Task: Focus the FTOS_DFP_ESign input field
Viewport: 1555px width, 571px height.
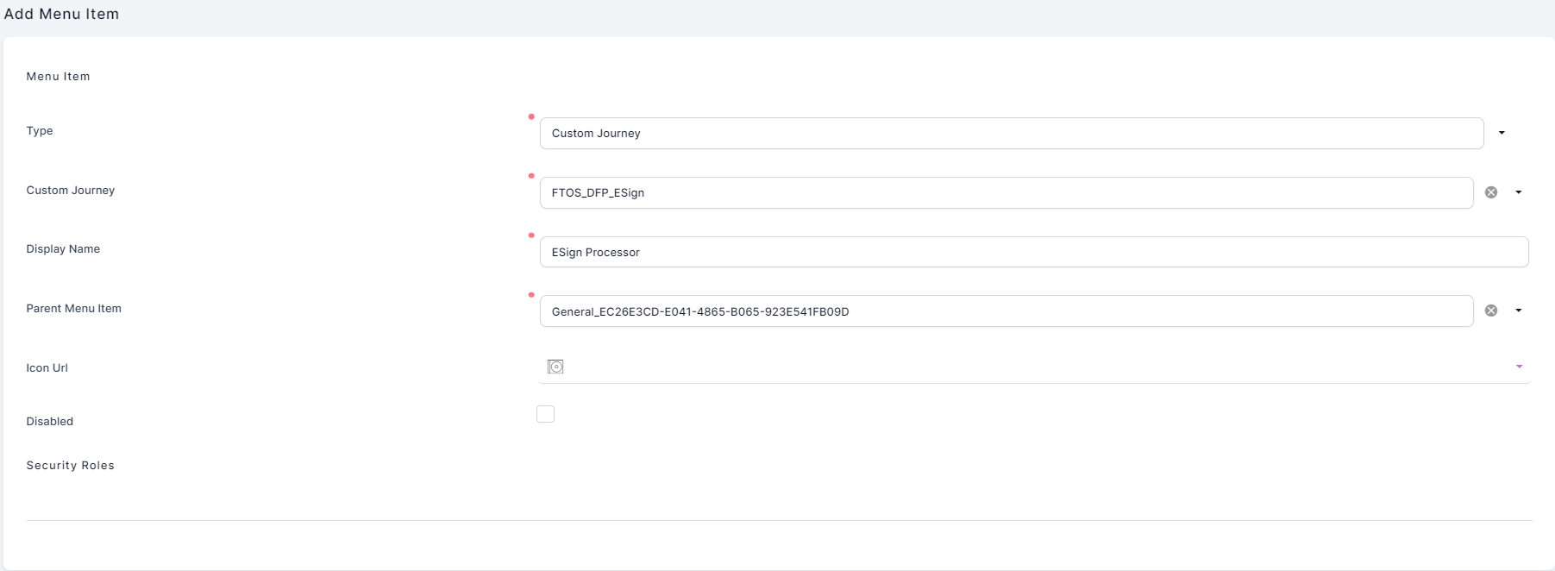Action: [x=1006, y=192]
